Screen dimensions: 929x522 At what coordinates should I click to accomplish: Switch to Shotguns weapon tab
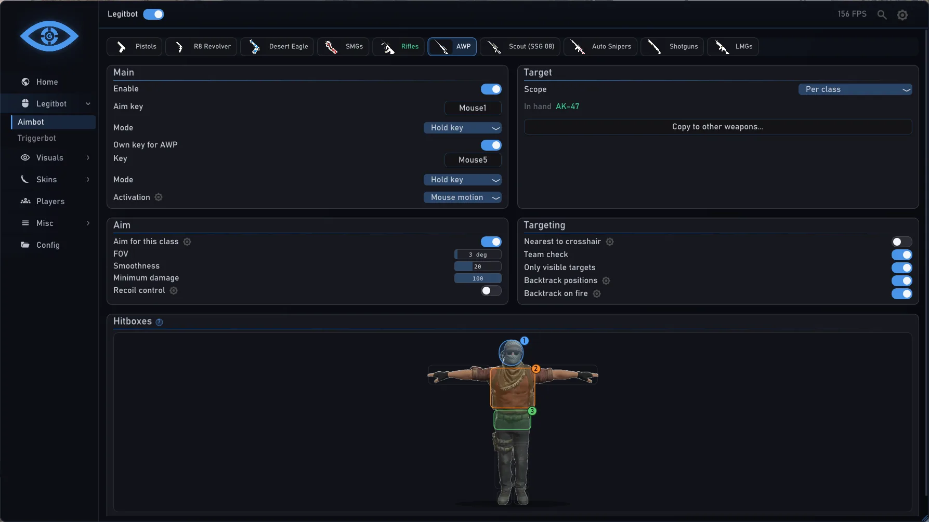673,47
